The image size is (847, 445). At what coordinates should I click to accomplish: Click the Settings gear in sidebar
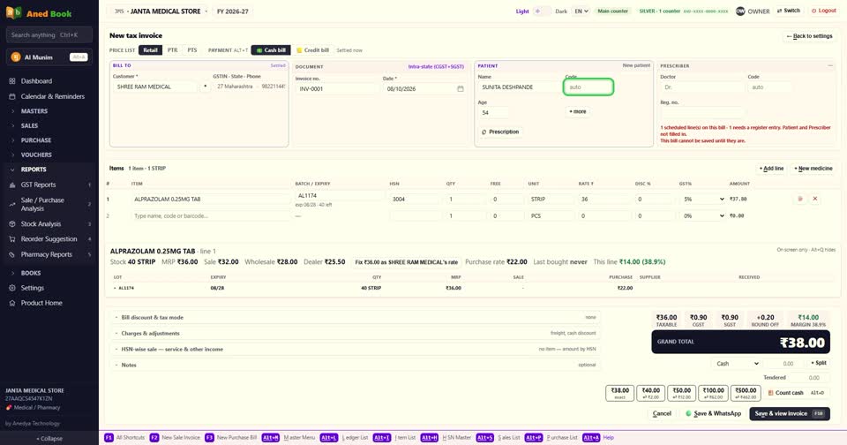pos(11,288)
